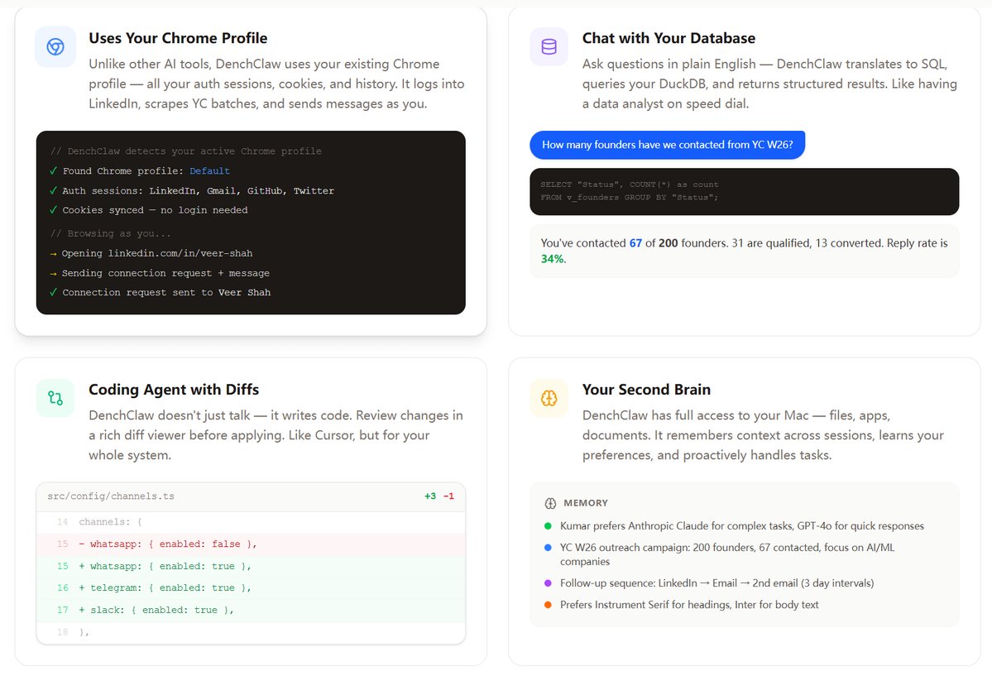Click the 'src/config/channels.ts' file name
This screenshot has width=992, height=676.
[x=111, y=496]
